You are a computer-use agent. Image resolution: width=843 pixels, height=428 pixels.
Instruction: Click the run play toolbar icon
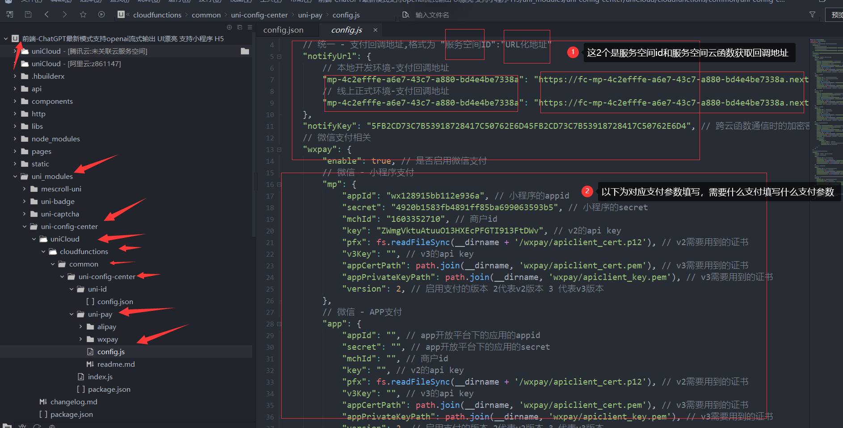tap(101, 15)
